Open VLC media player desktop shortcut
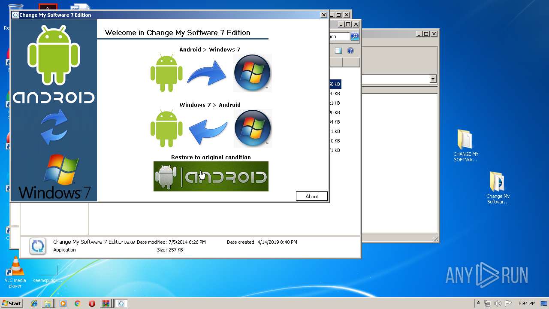Viewport: 549px width, 309px height. (x=15, y=272)
